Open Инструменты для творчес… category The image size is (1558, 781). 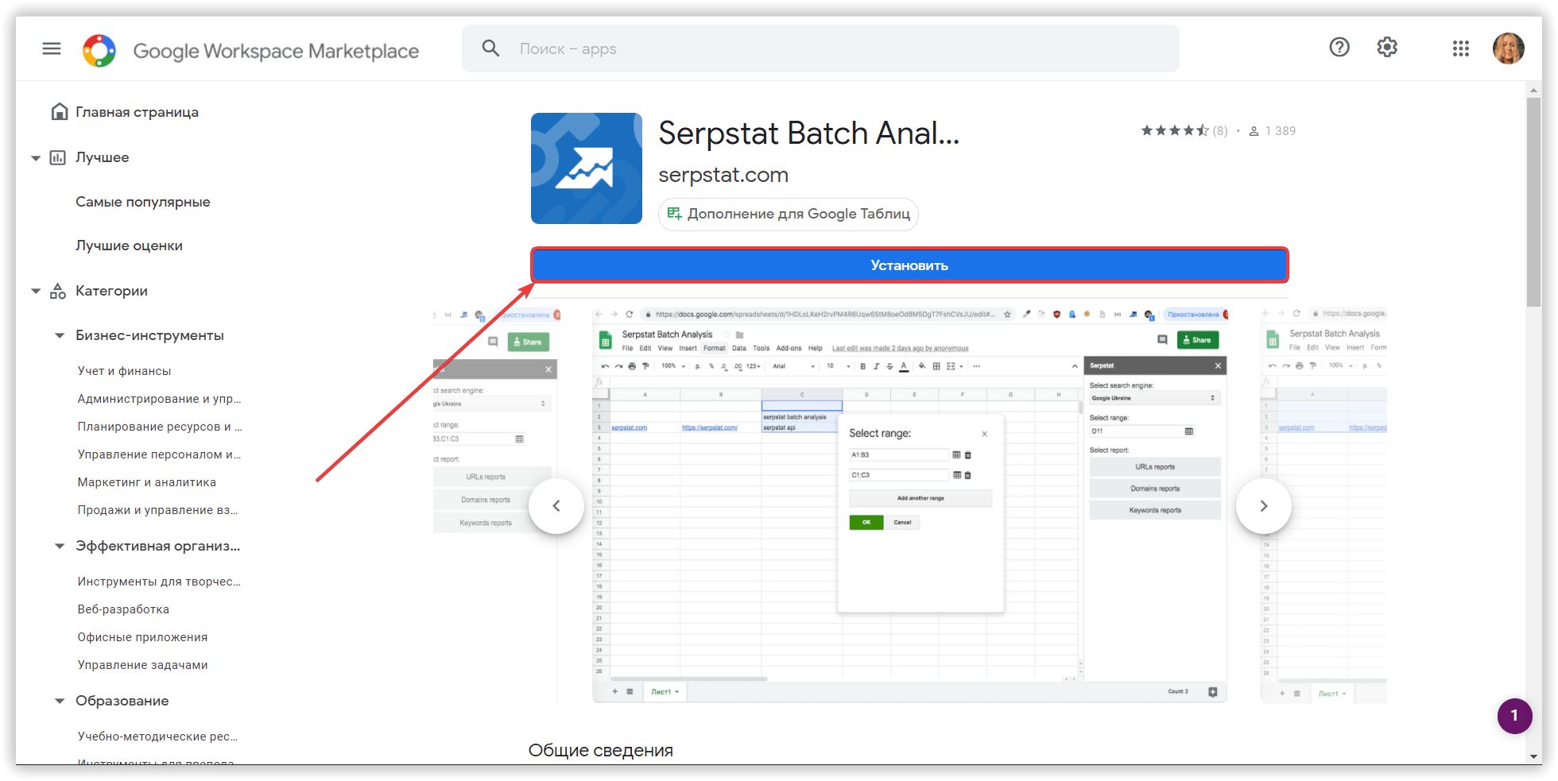(159, 582)
